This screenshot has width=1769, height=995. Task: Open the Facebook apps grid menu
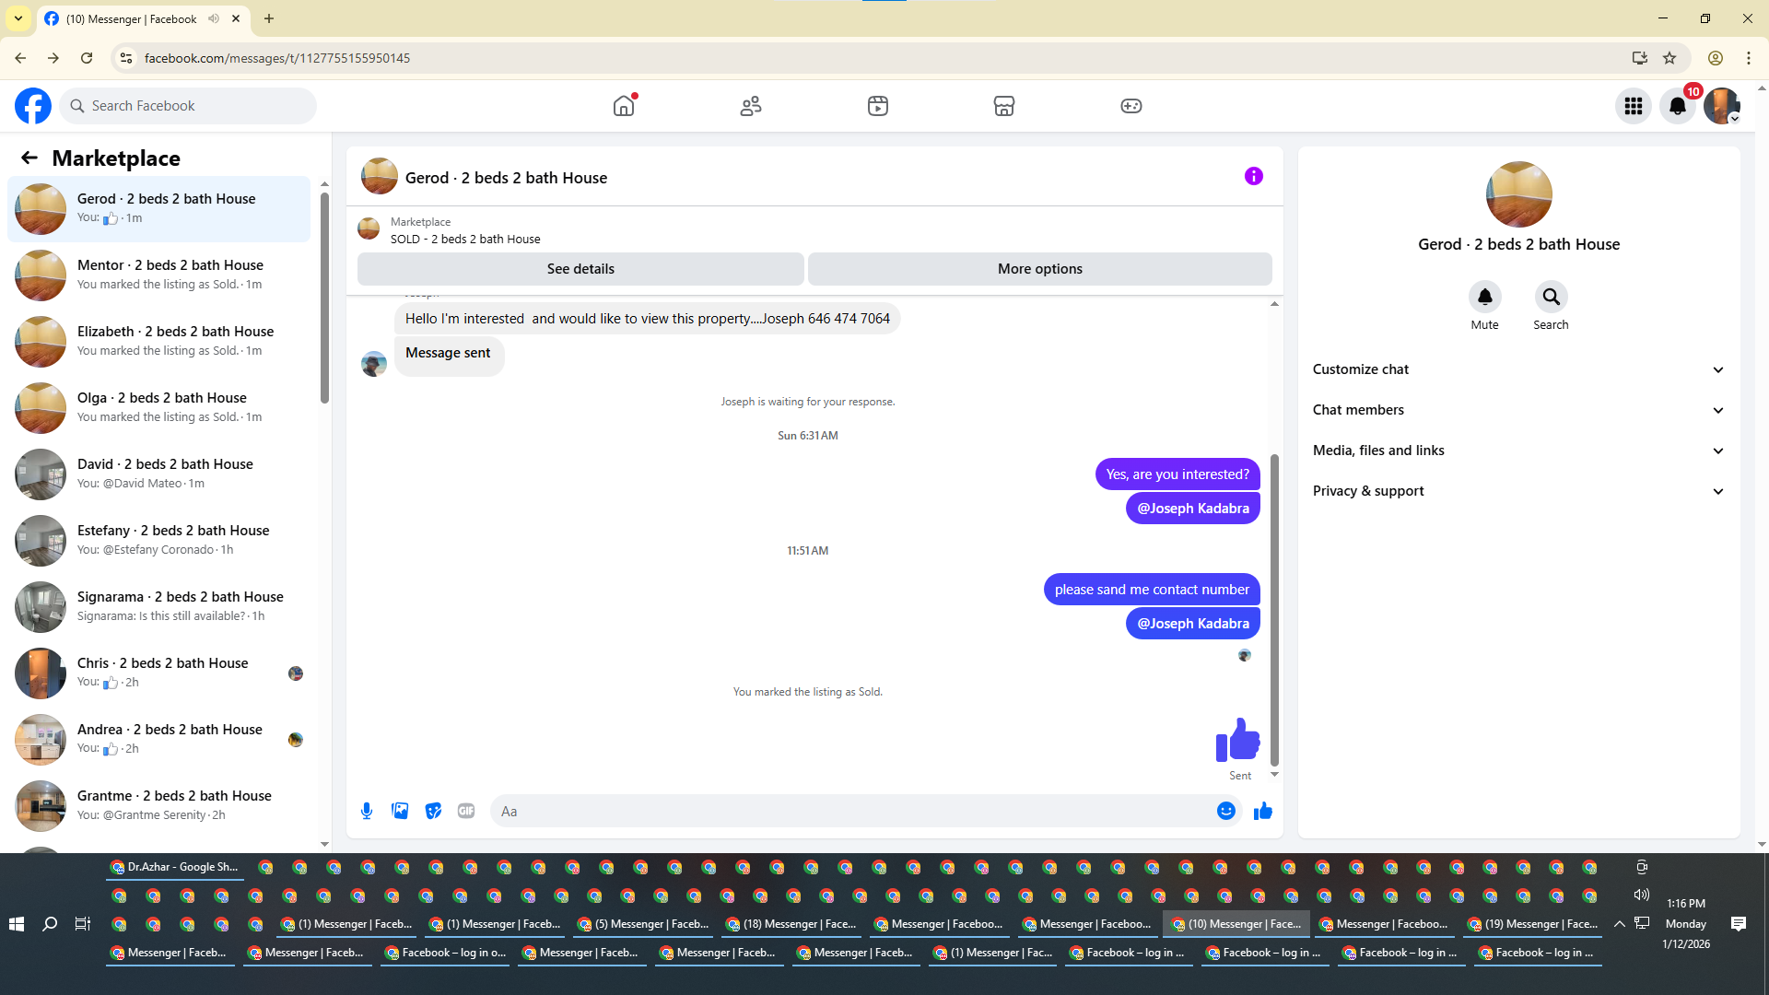1633,106
